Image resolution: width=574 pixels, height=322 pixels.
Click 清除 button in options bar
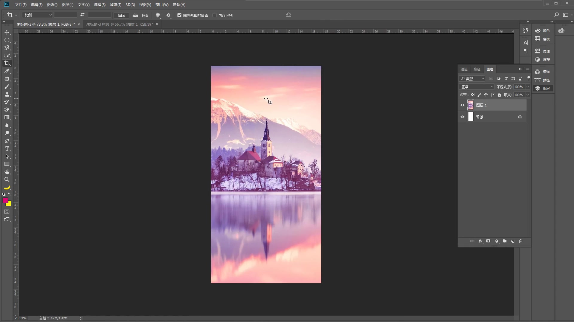[121, 15]
